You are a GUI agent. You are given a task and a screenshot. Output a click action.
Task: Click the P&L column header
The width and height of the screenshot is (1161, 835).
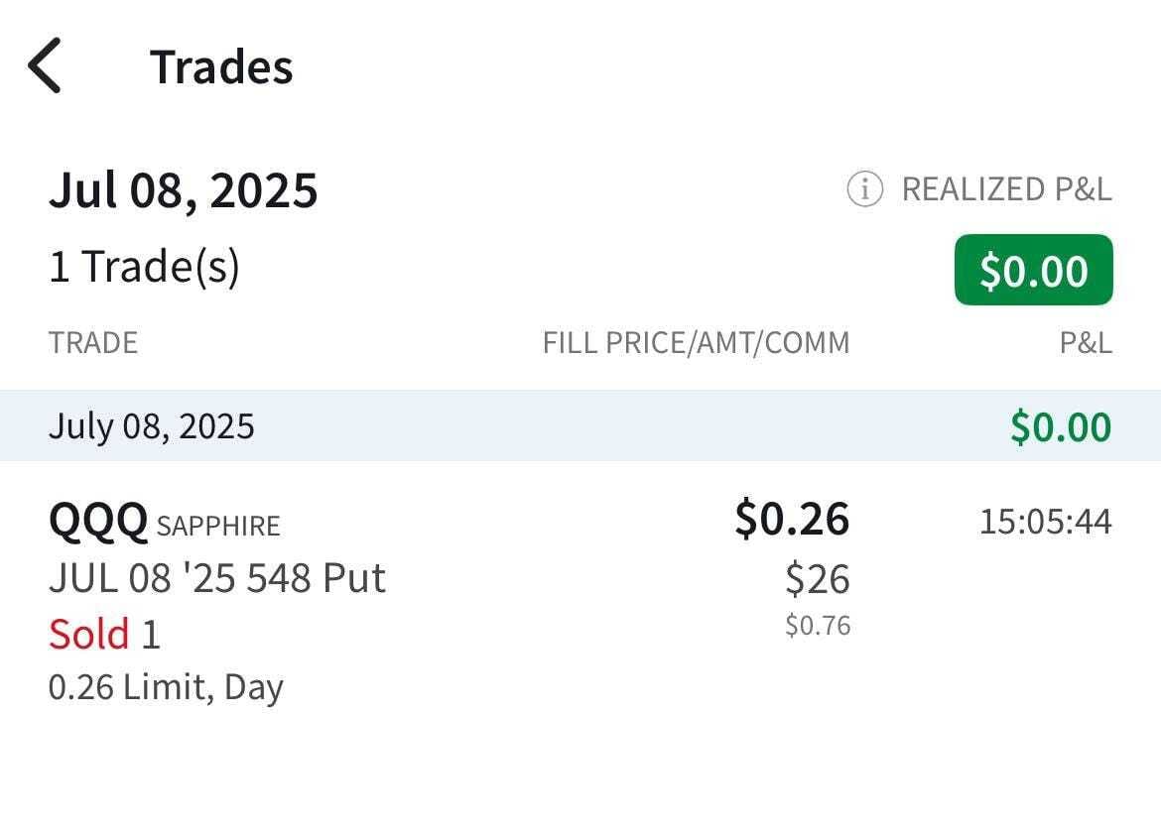click(1086, 343)
